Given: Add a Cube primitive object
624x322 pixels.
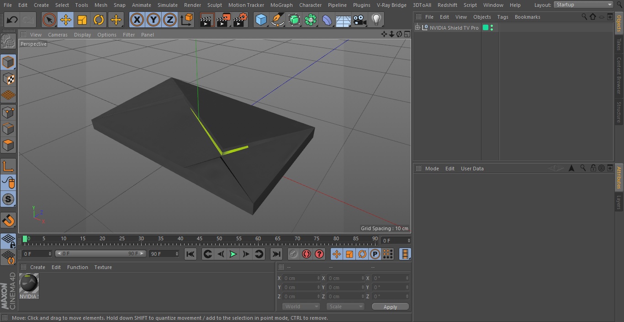Looking at the screenshot, I should pos(261,20).
